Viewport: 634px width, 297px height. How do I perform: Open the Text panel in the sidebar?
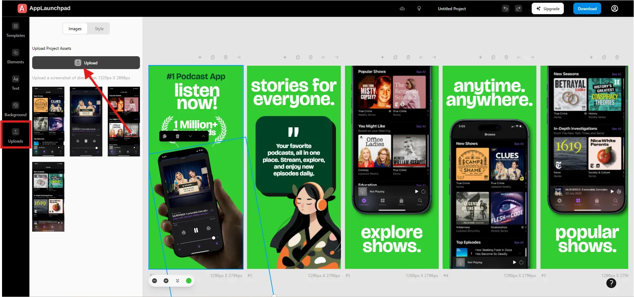coord(16,83)
